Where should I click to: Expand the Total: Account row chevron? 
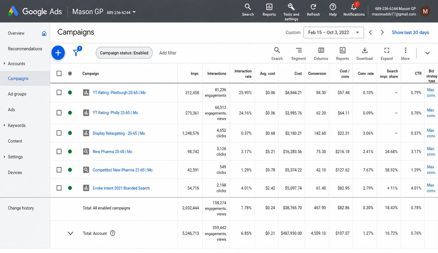tap(70, 233)
